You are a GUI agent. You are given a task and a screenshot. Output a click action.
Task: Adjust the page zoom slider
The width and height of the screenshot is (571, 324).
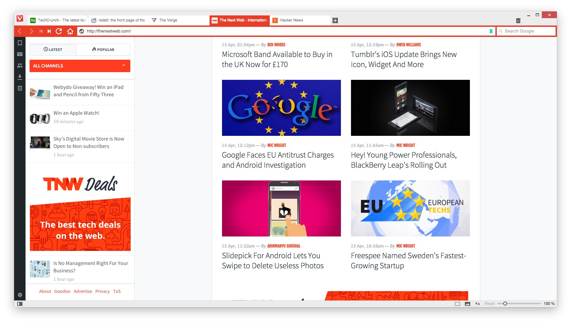pos(519,304)
